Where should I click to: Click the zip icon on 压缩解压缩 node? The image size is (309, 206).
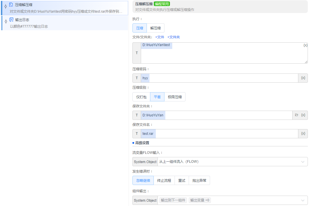[11, 4]
